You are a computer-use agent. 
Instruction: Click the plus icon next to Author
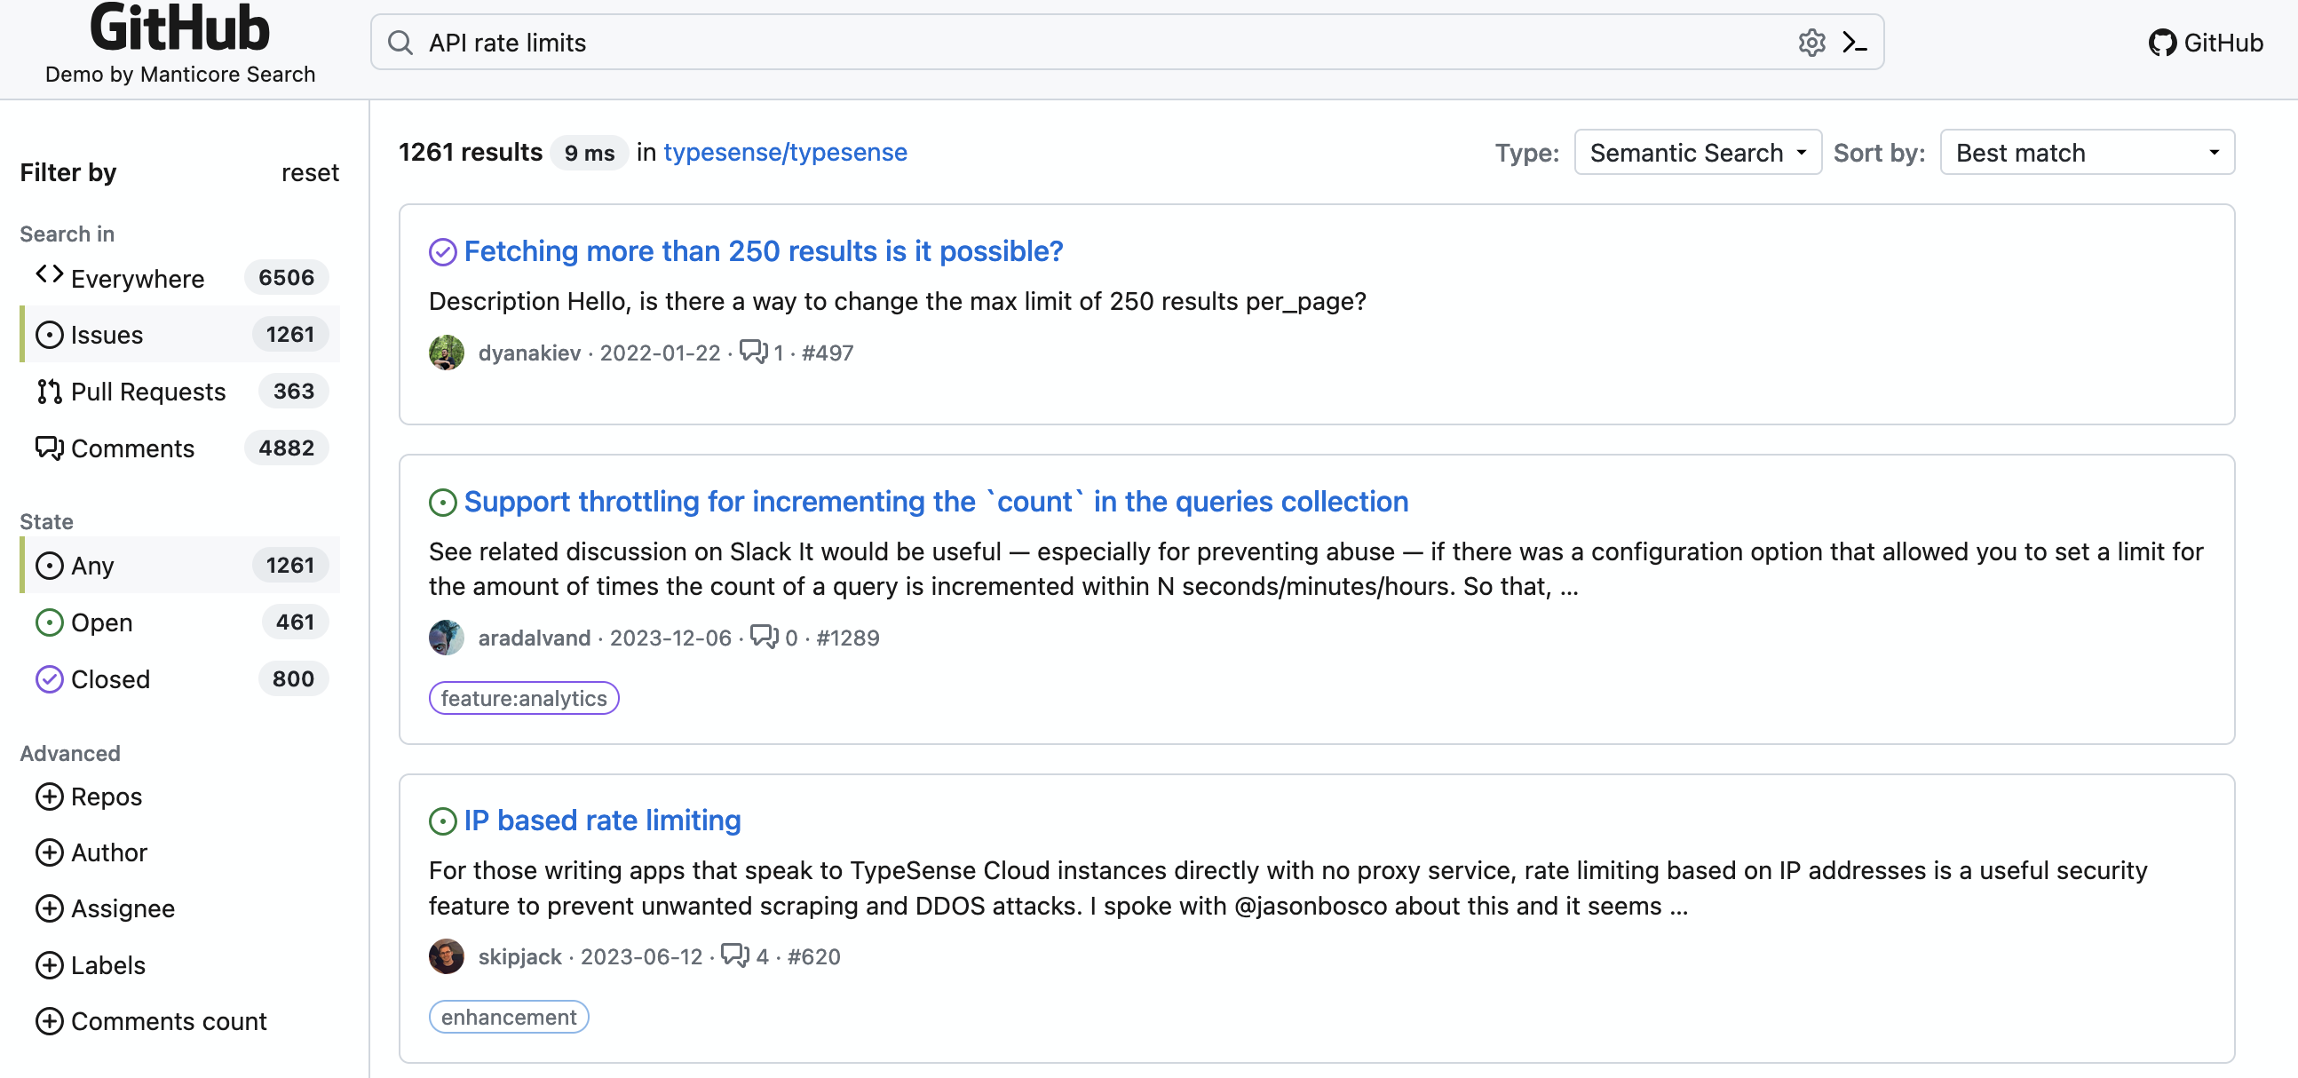pos(49,852)
